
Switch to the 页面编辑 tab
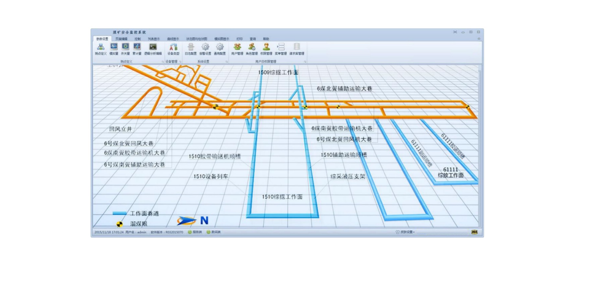[x=121, y=39]
